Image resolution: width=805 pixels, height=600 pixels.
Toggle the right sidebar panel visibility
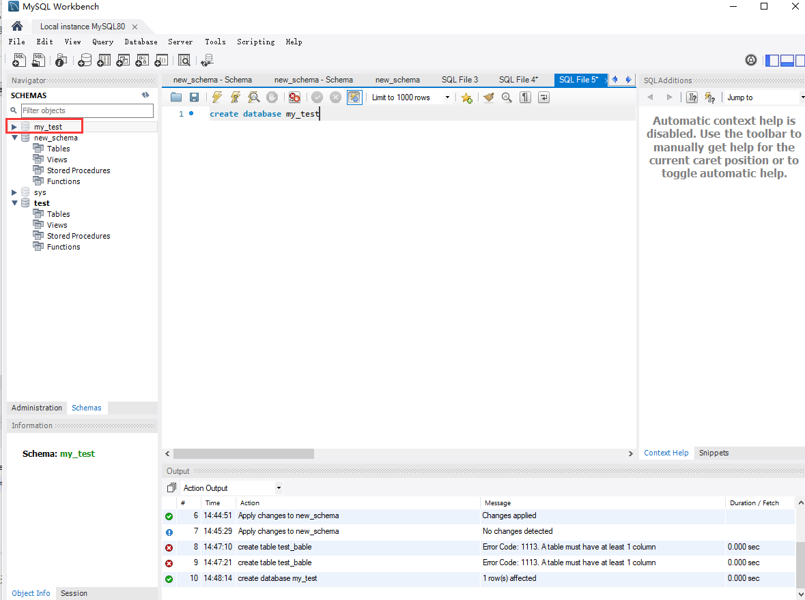click(800, 61)
